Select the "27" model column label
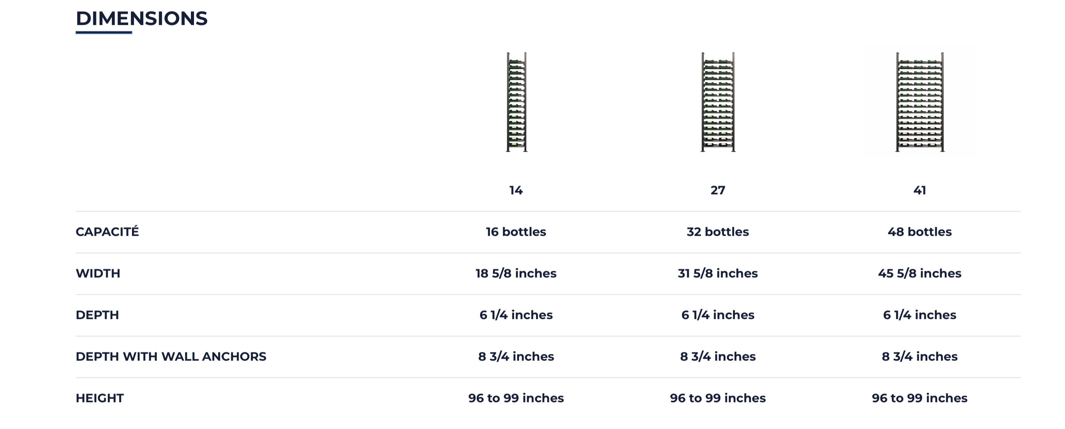Image resolution: width=1065 pixels, height=429 pixels. pos(718,190)
